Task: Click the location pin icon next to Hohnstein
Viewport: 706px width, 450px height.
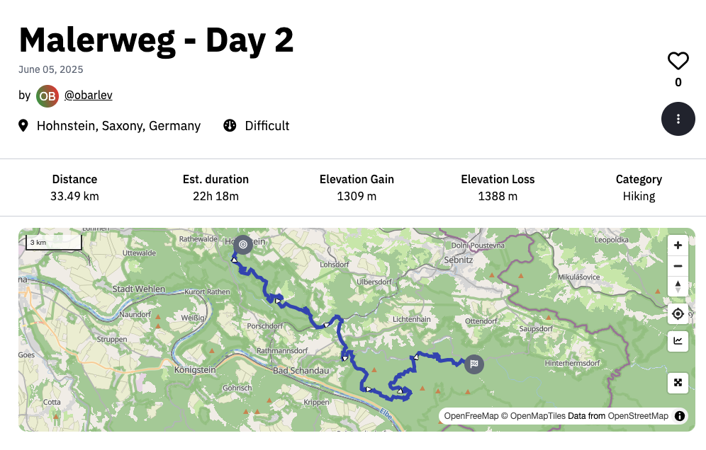Action: [23, 125]
